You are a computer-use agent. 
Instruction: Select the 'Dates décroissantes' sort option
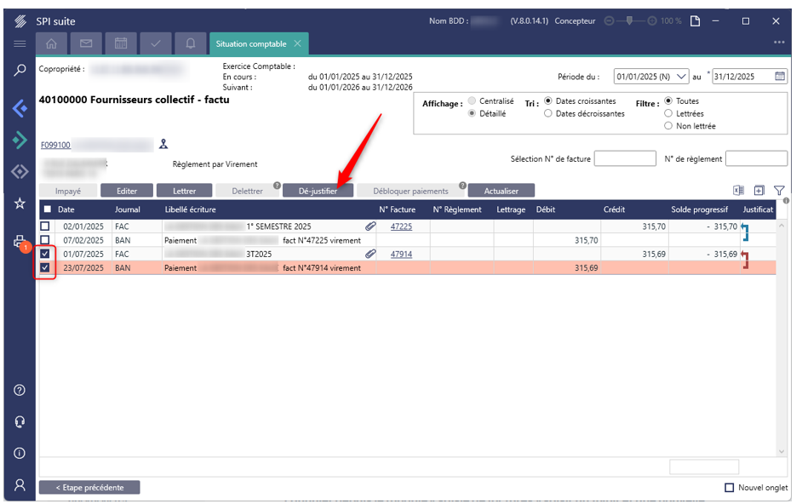548,113
